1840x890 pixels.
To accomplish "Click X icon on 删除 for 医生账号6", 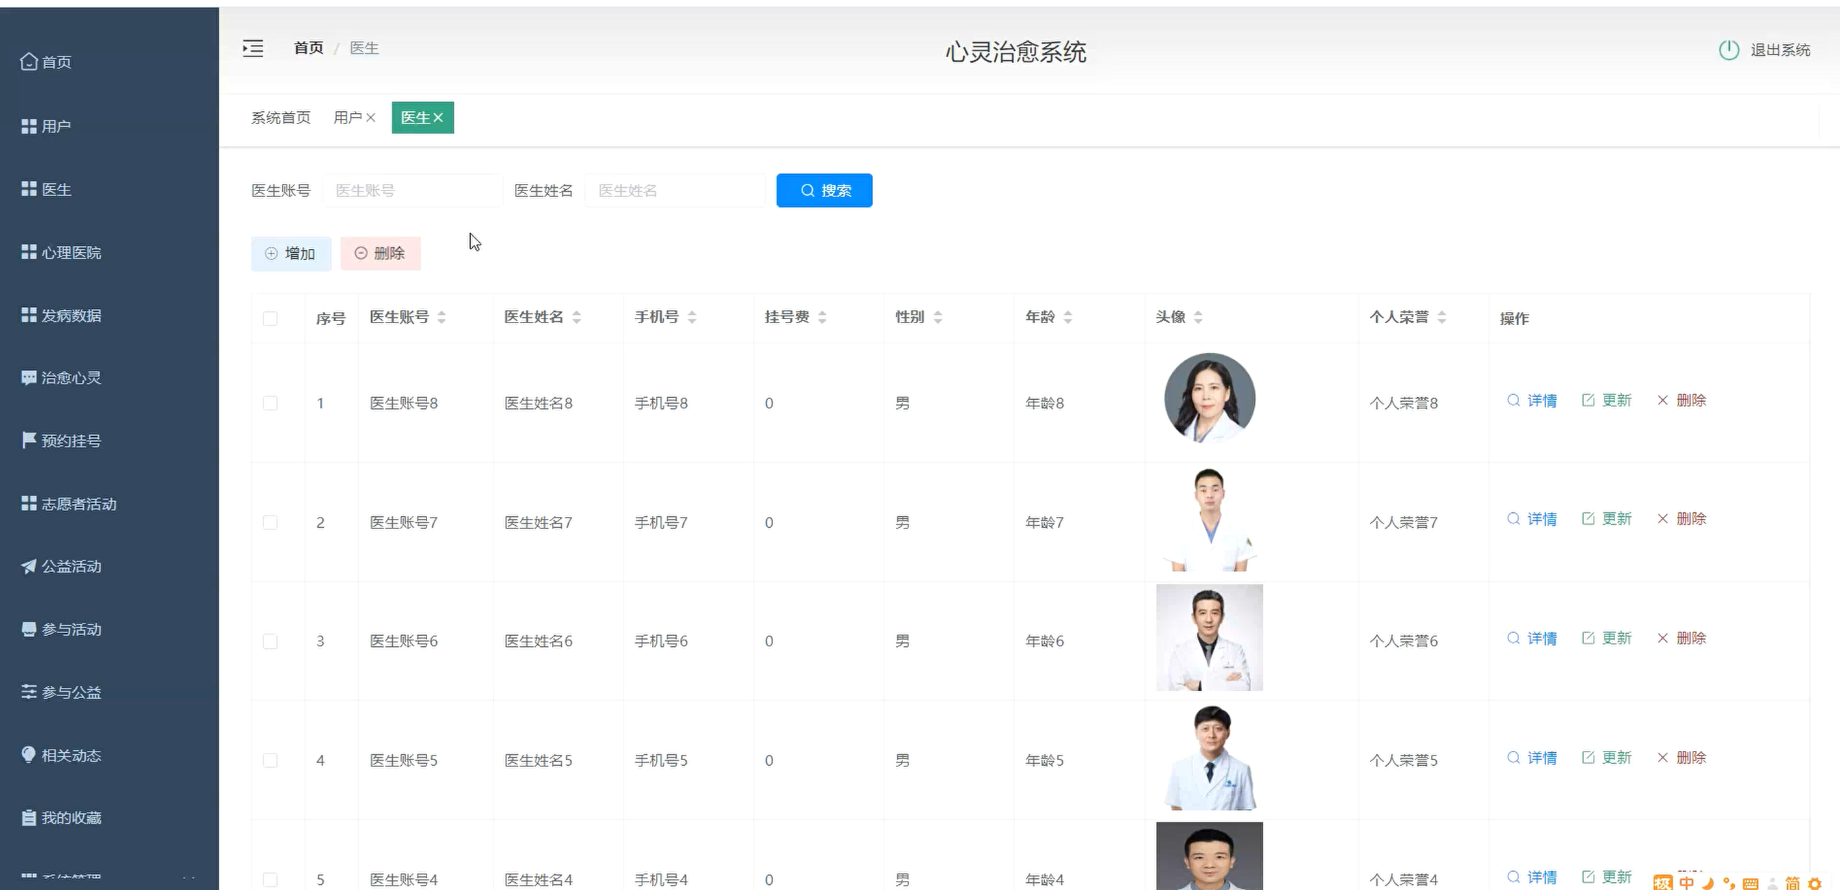I will (x=1663, y=638).
